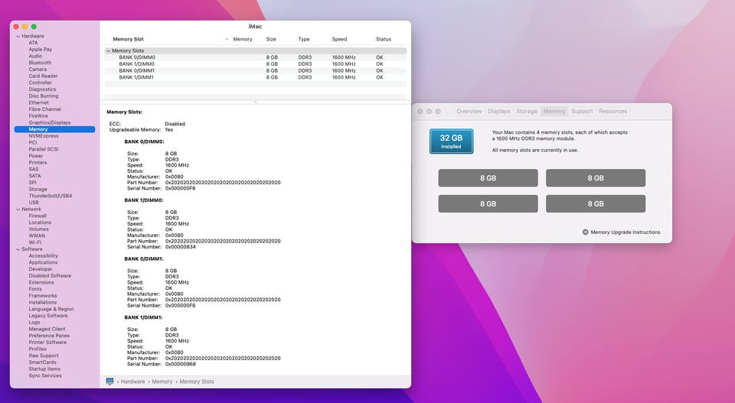Select the Memory tab in About This Mac
Viewport: 735px width, 403px height.
[554, 112]
